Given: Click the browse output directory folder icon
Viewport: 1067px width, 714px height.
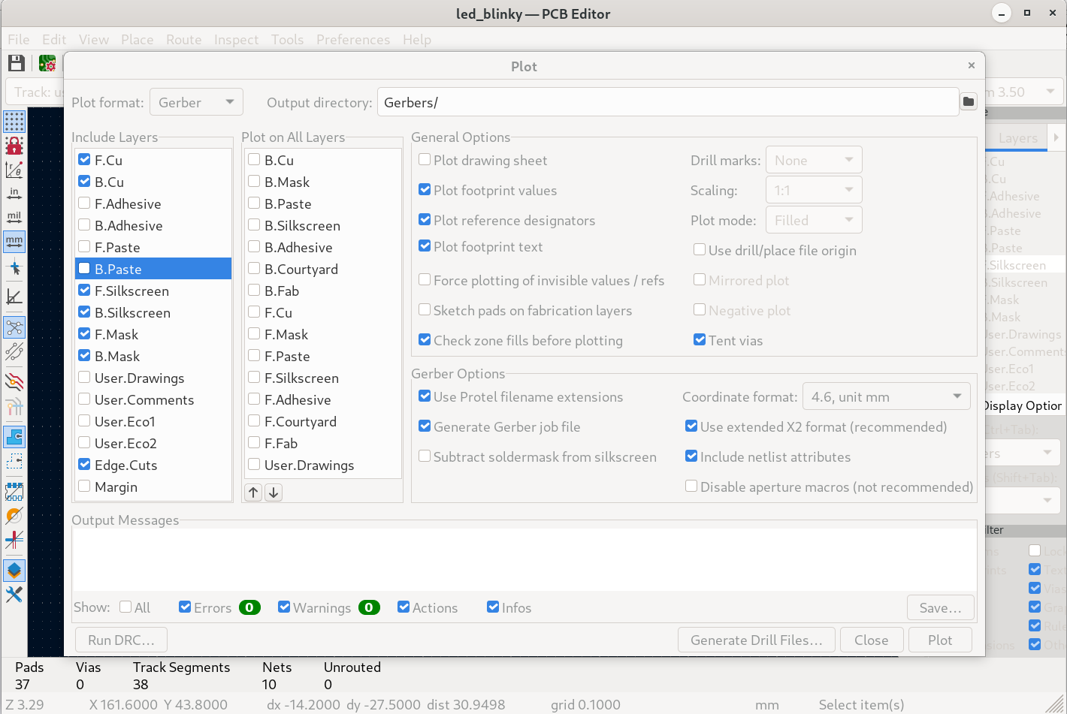Looking at the screenshot, I should click(x=969, y=102).
